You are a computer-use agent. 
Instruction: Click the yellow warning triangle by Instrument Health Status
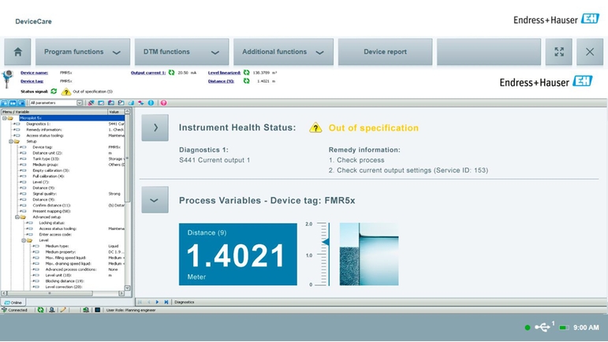(315, 128)
